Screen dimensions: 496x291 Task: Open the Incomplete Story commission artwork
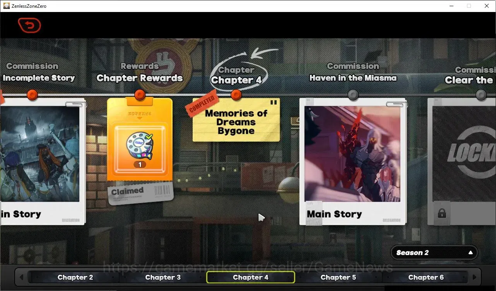coord(39,154)
